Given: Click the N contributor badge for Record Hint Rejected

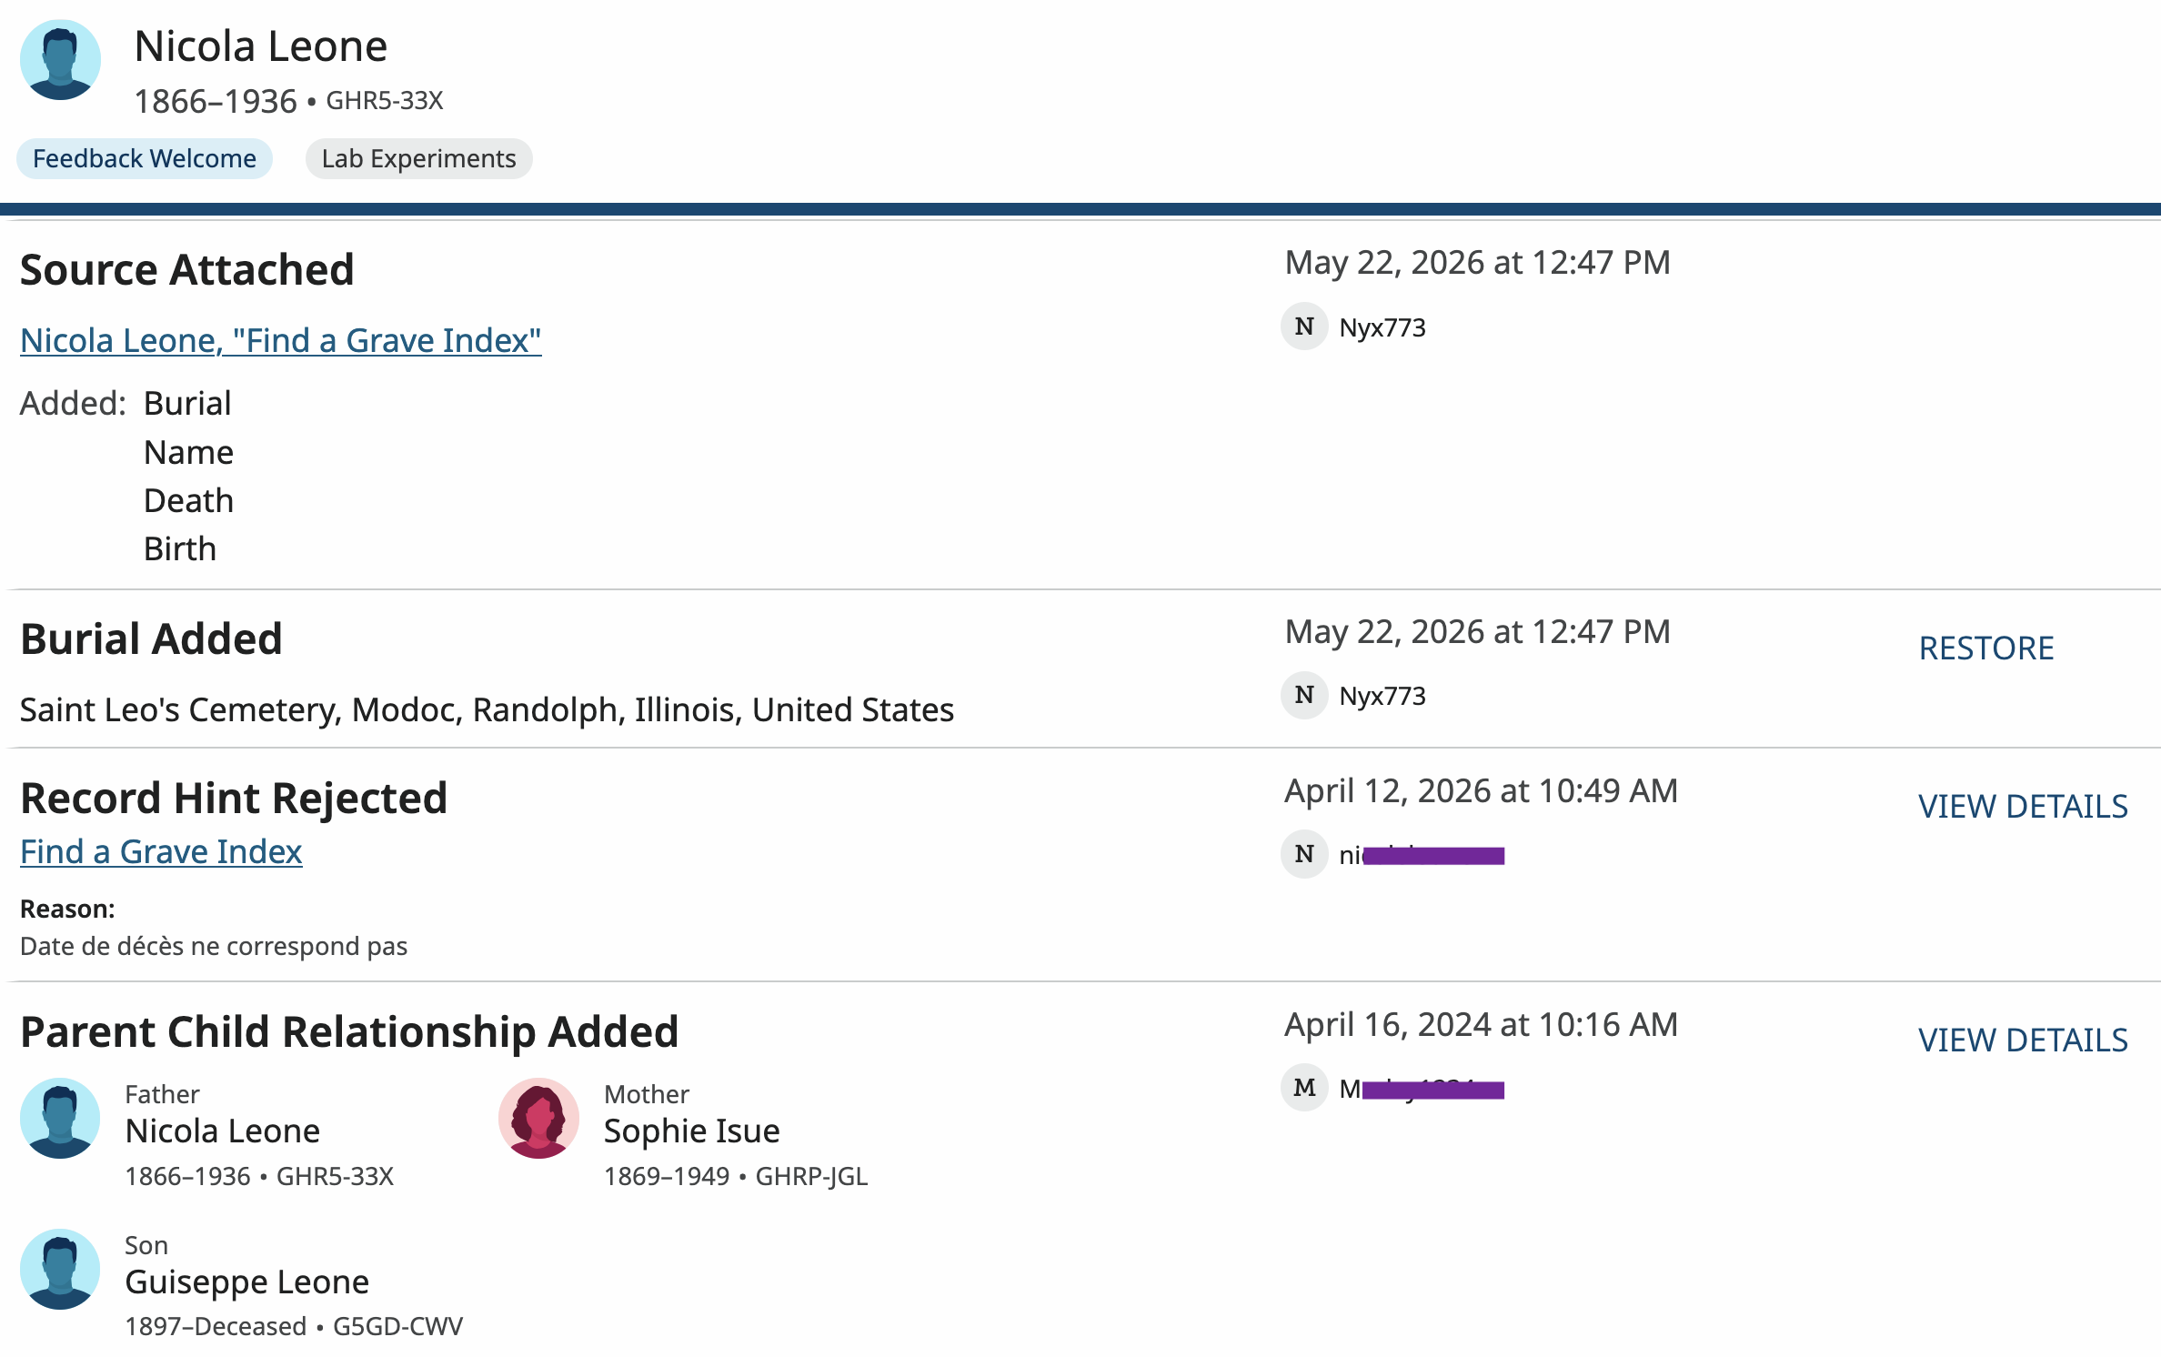Looking at the screenshot, I should point(1304,854).
